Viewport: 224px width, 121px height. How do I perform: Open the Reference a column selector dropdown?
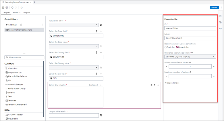(x=190, y=56)
